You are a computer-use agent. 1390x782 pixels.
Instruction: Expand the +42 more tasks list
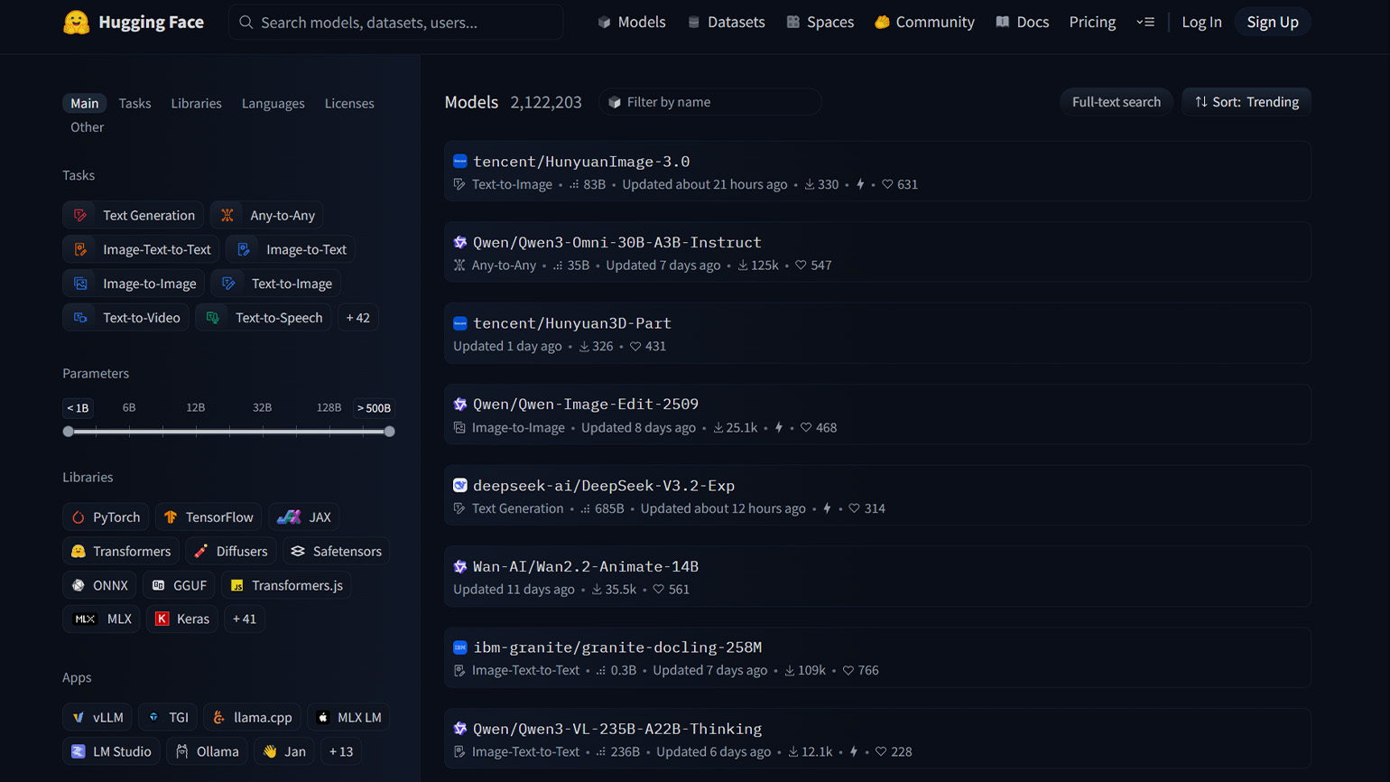click(357, 318)
